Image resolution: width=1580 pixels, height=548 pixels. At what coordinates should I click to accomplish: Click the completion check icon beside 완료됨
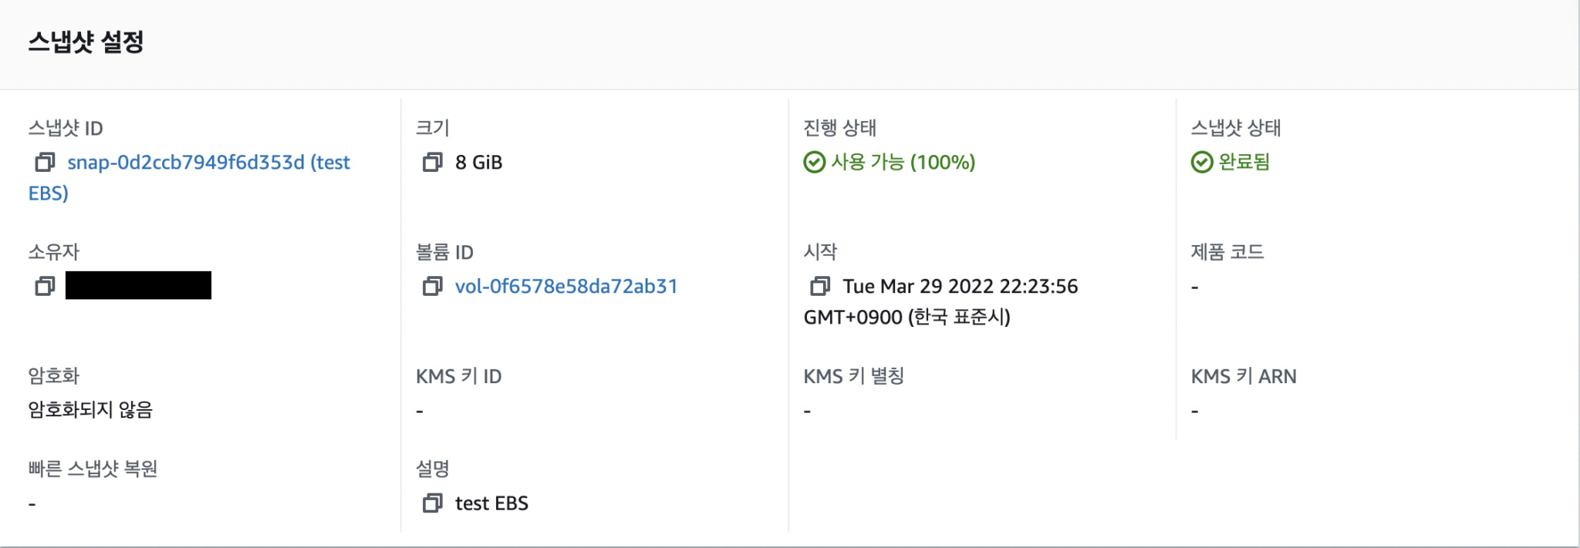[1202, 163]
